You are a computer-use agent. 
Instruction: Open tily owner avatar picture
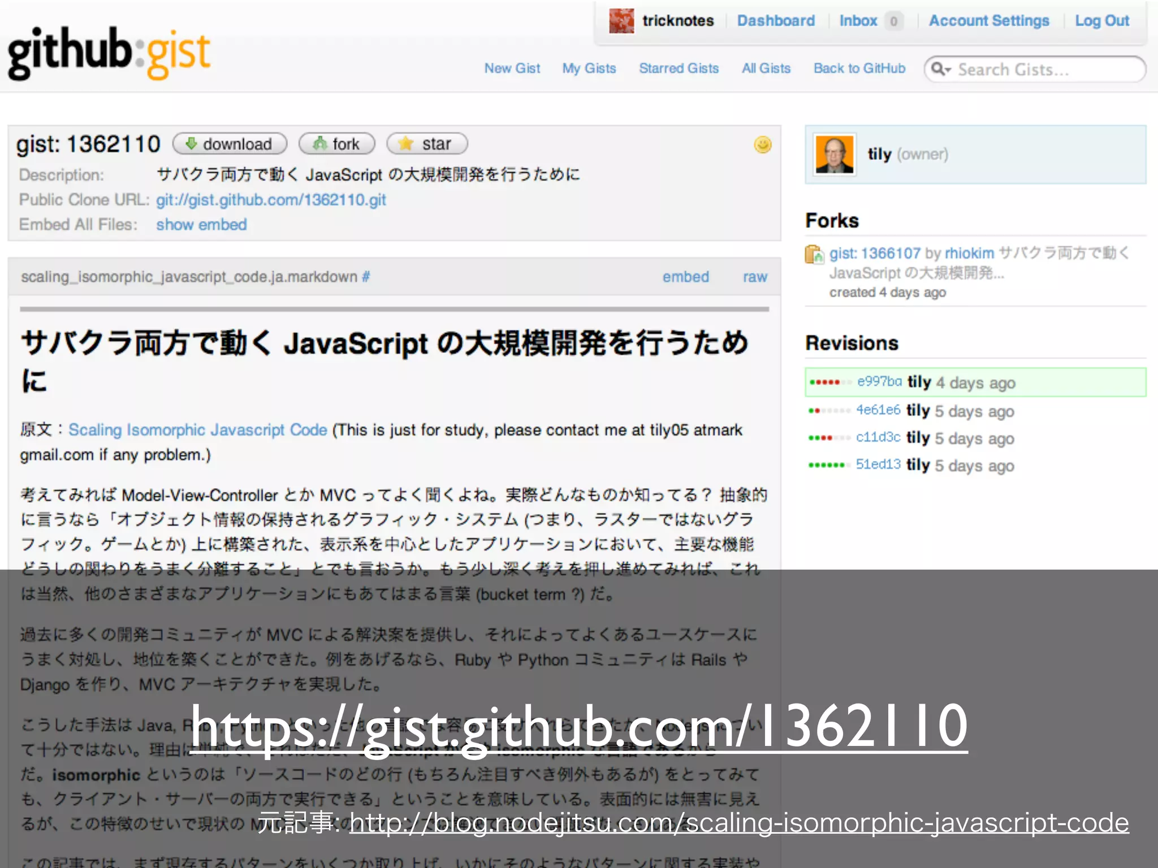835,154
